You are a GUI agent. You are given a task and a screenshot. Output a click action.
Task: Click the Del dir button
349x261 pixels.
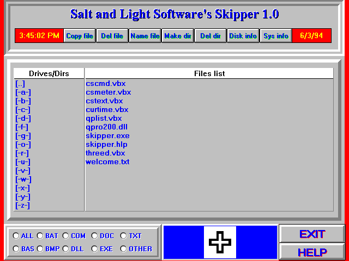click(210, 36)
